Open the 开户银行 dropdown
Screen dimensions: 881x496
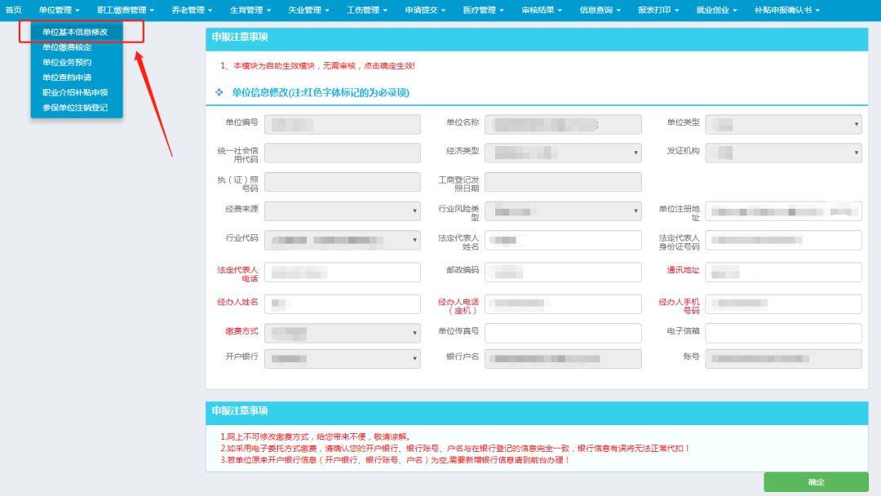[343, 358]
